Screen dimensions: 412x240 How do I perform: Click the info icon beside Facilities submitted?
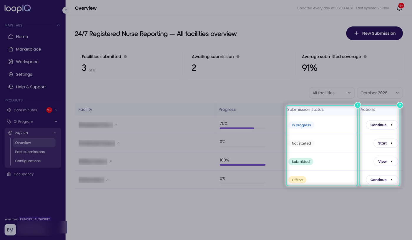[x=125, y=57]
